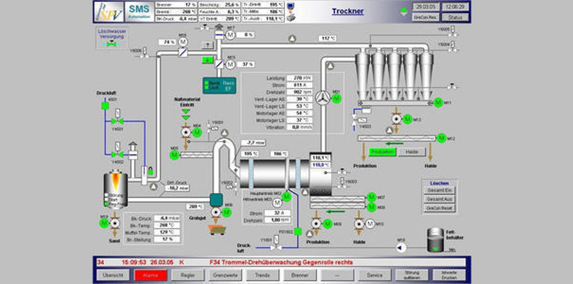Viewport: 573px width, 284px height.
Task: Click motor M11 under cyclones
Action: pos(438,103)
